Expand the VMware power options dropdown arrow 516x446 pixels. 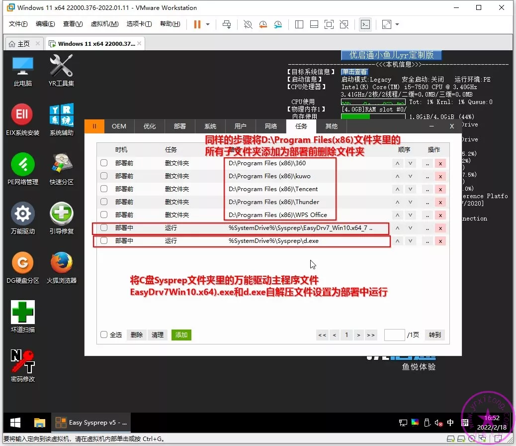(208, 24)
